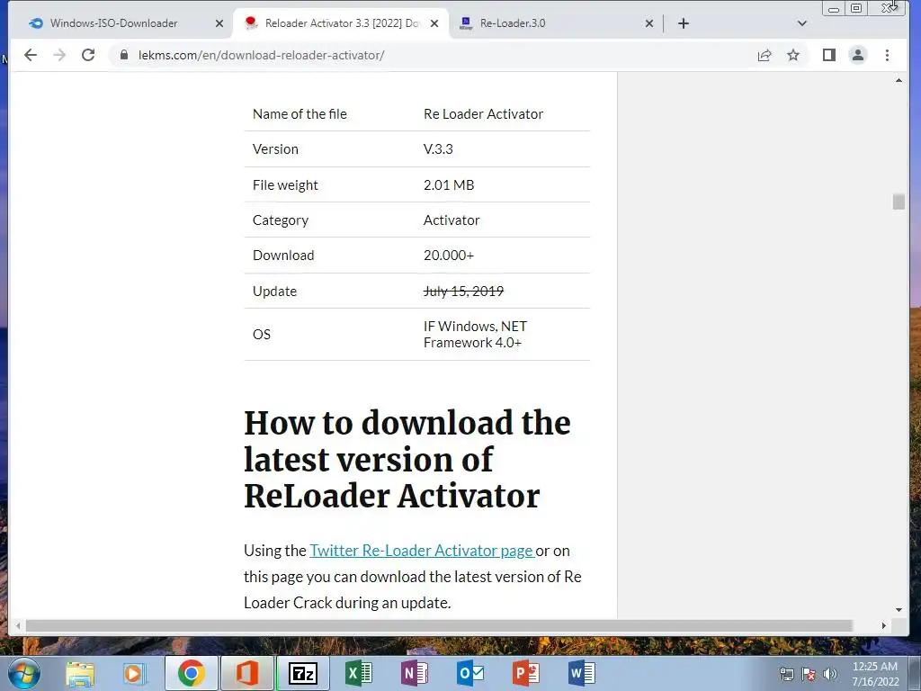Close the Windows-ISO-Downloader tab
The image size is (921, 691).
219,23
